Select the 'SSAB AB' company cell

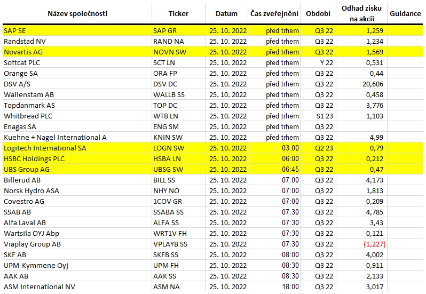pos(77,212)
